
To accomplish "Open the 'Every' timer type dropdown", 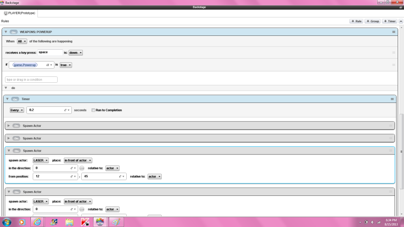I will (x=17, y=110).
